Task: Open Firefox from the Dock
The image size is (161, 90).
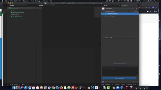Action: click(x=61, y=88)
